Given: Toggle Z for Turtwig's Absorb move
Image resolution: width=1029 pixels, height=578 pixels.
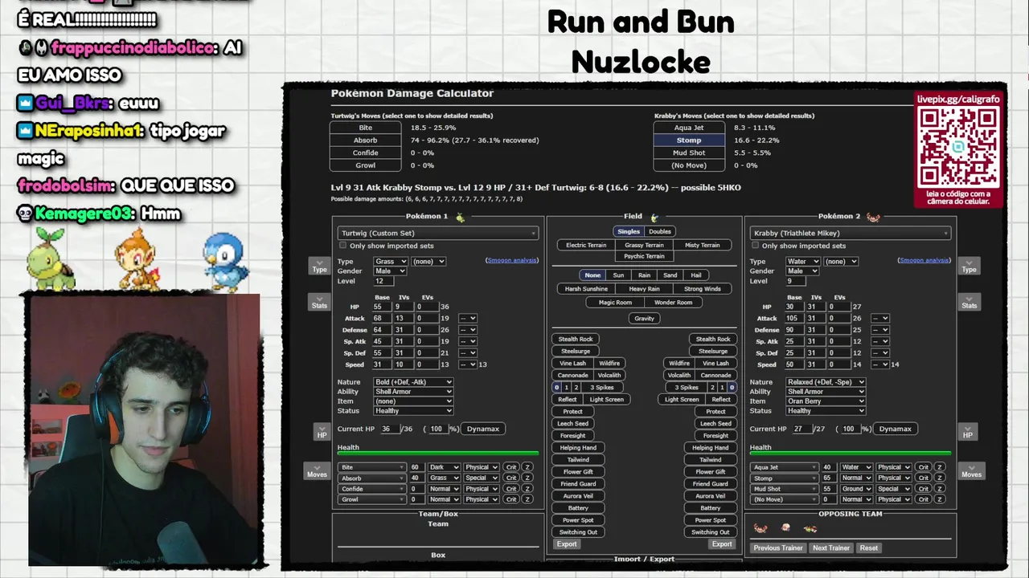Looking at the screenshot, I should click(527, 478).
